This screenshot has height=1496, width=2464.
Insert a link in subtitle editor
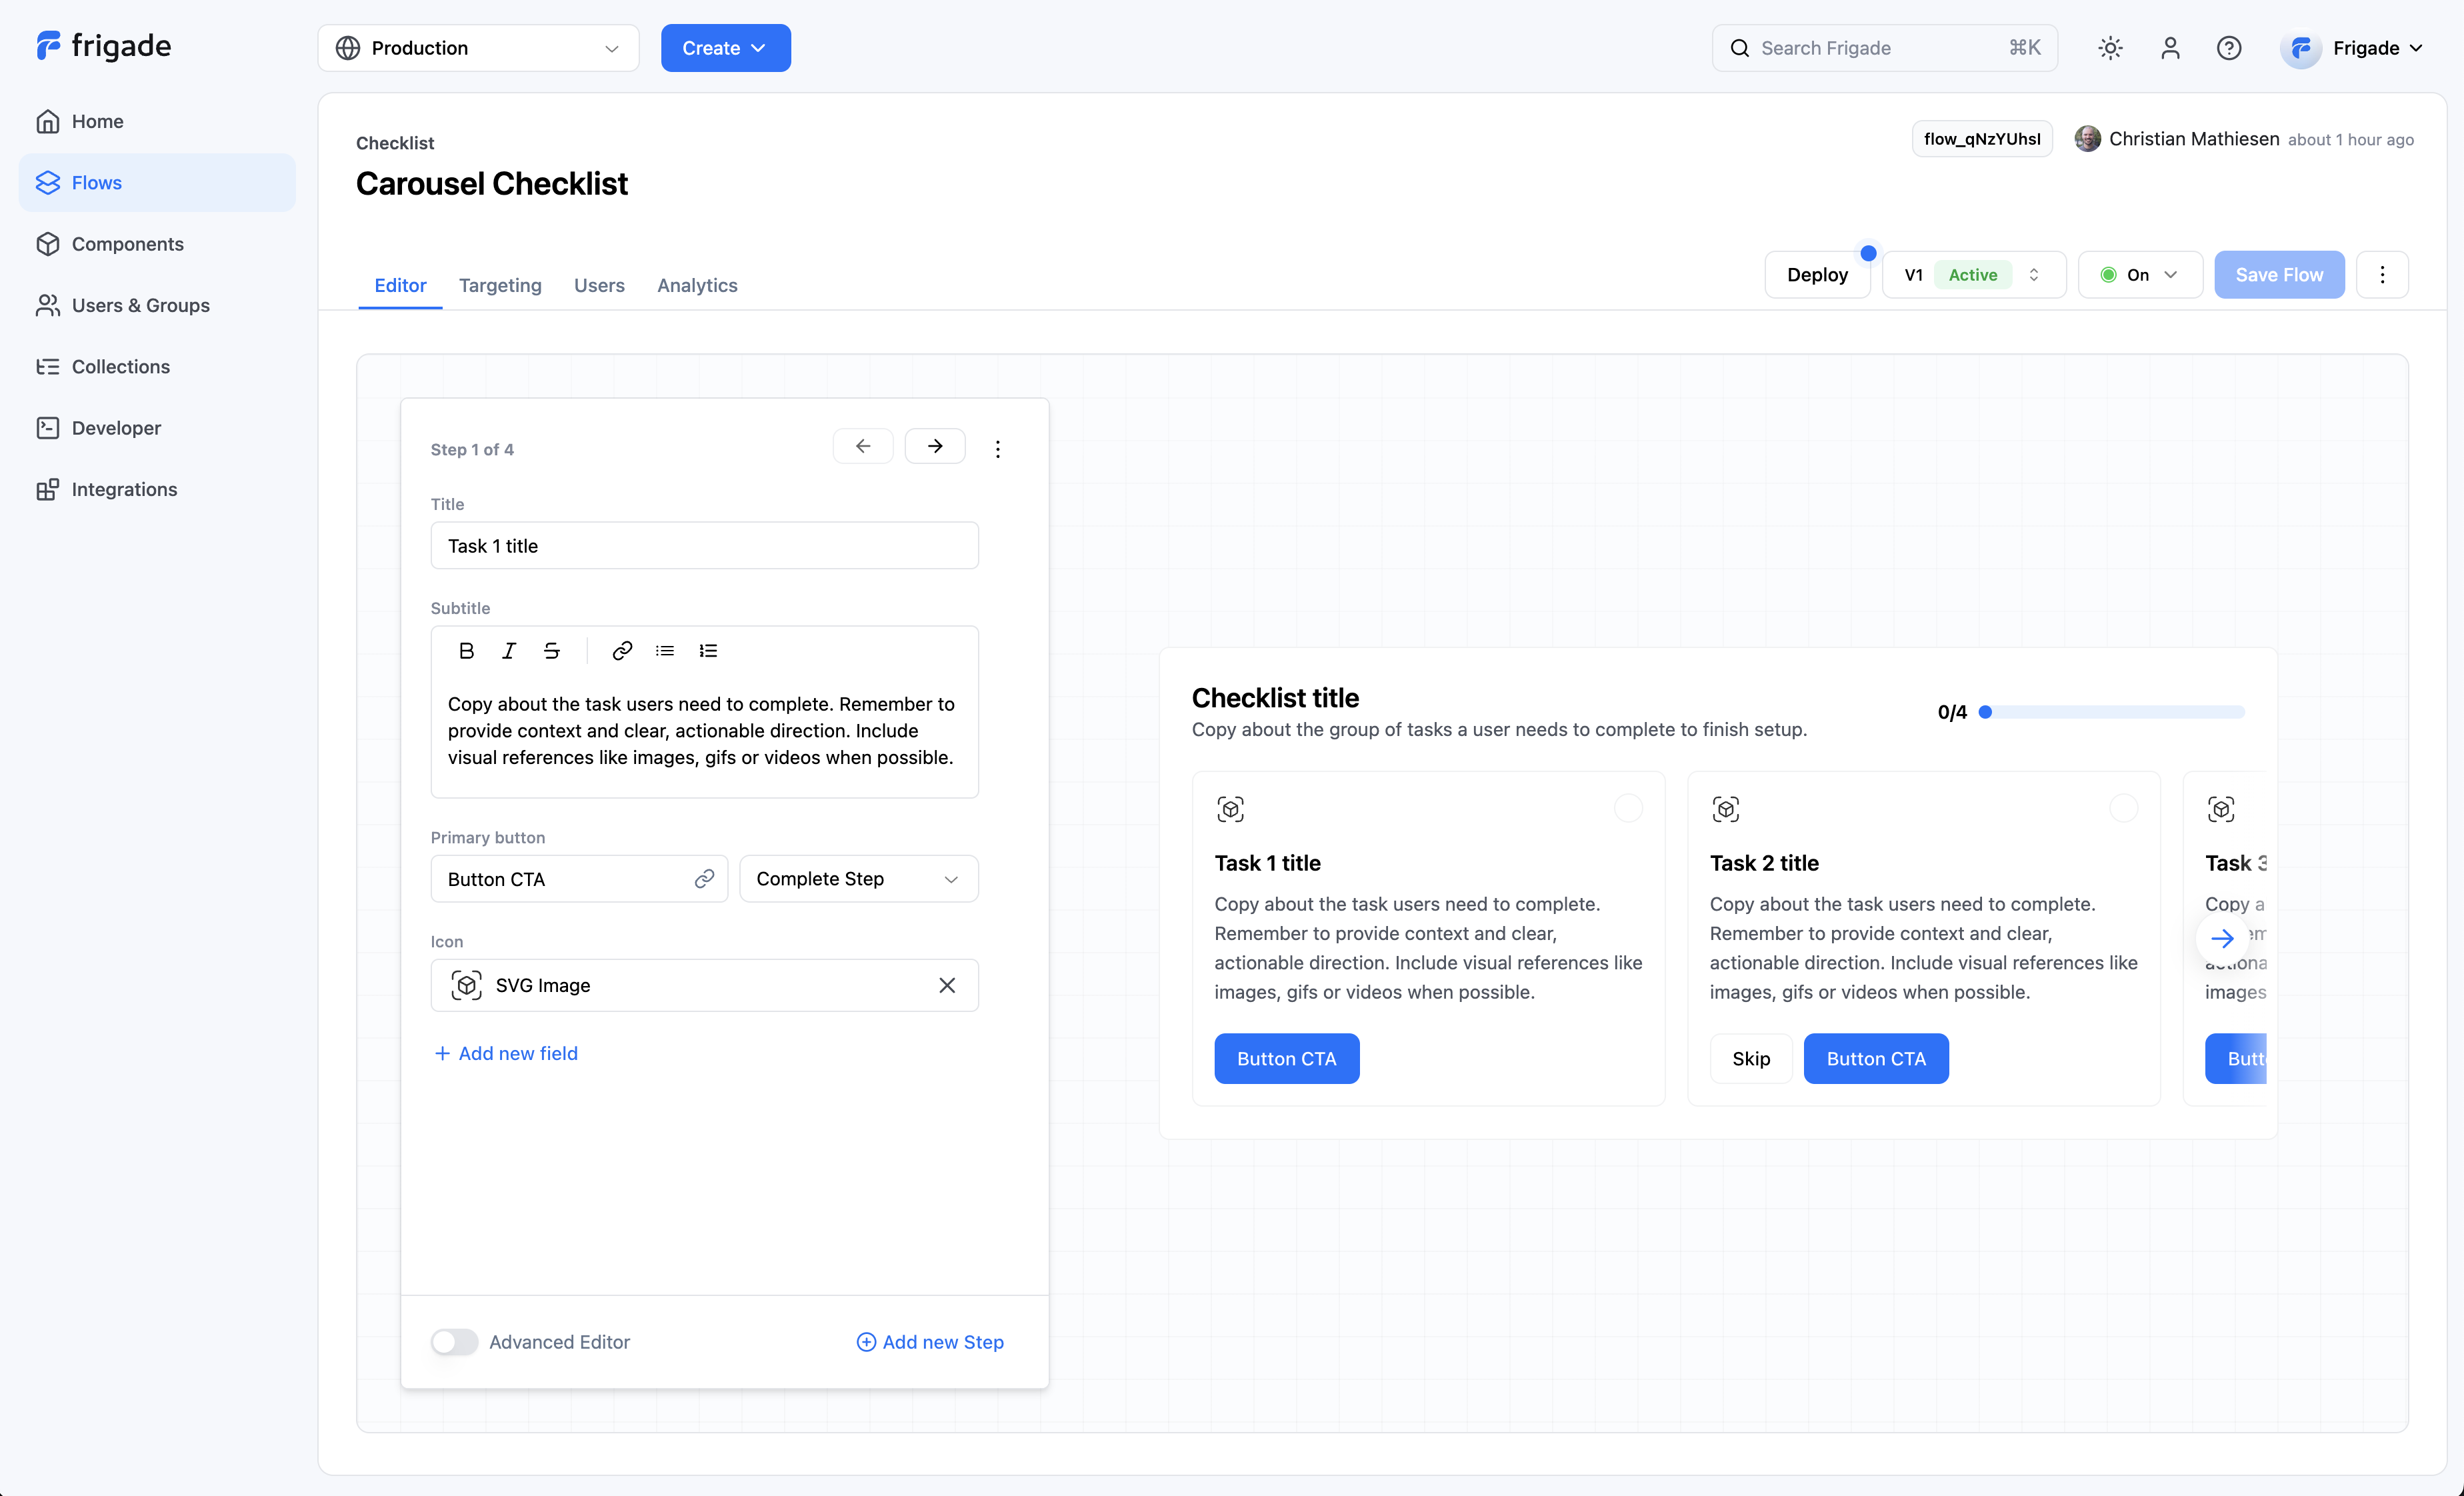pos(622,651)
